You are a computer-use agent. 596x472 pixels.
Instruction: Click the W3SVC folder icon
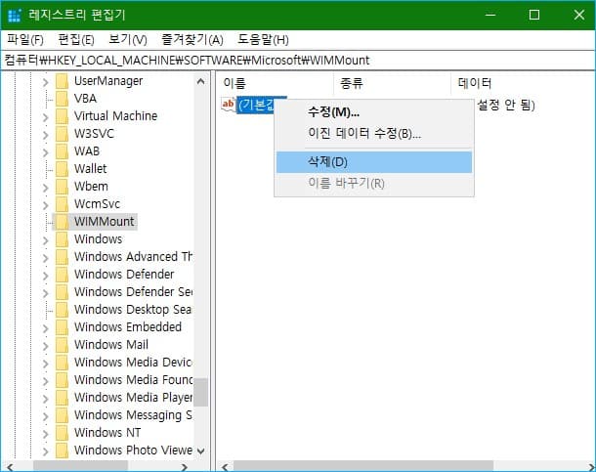62,134
